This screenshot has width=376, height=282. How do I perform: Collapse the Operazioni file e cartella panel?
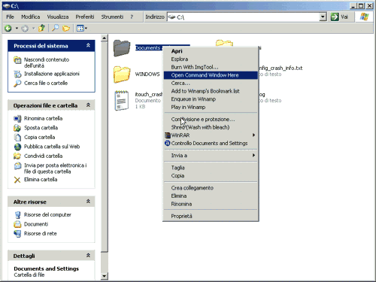(88, 105)
